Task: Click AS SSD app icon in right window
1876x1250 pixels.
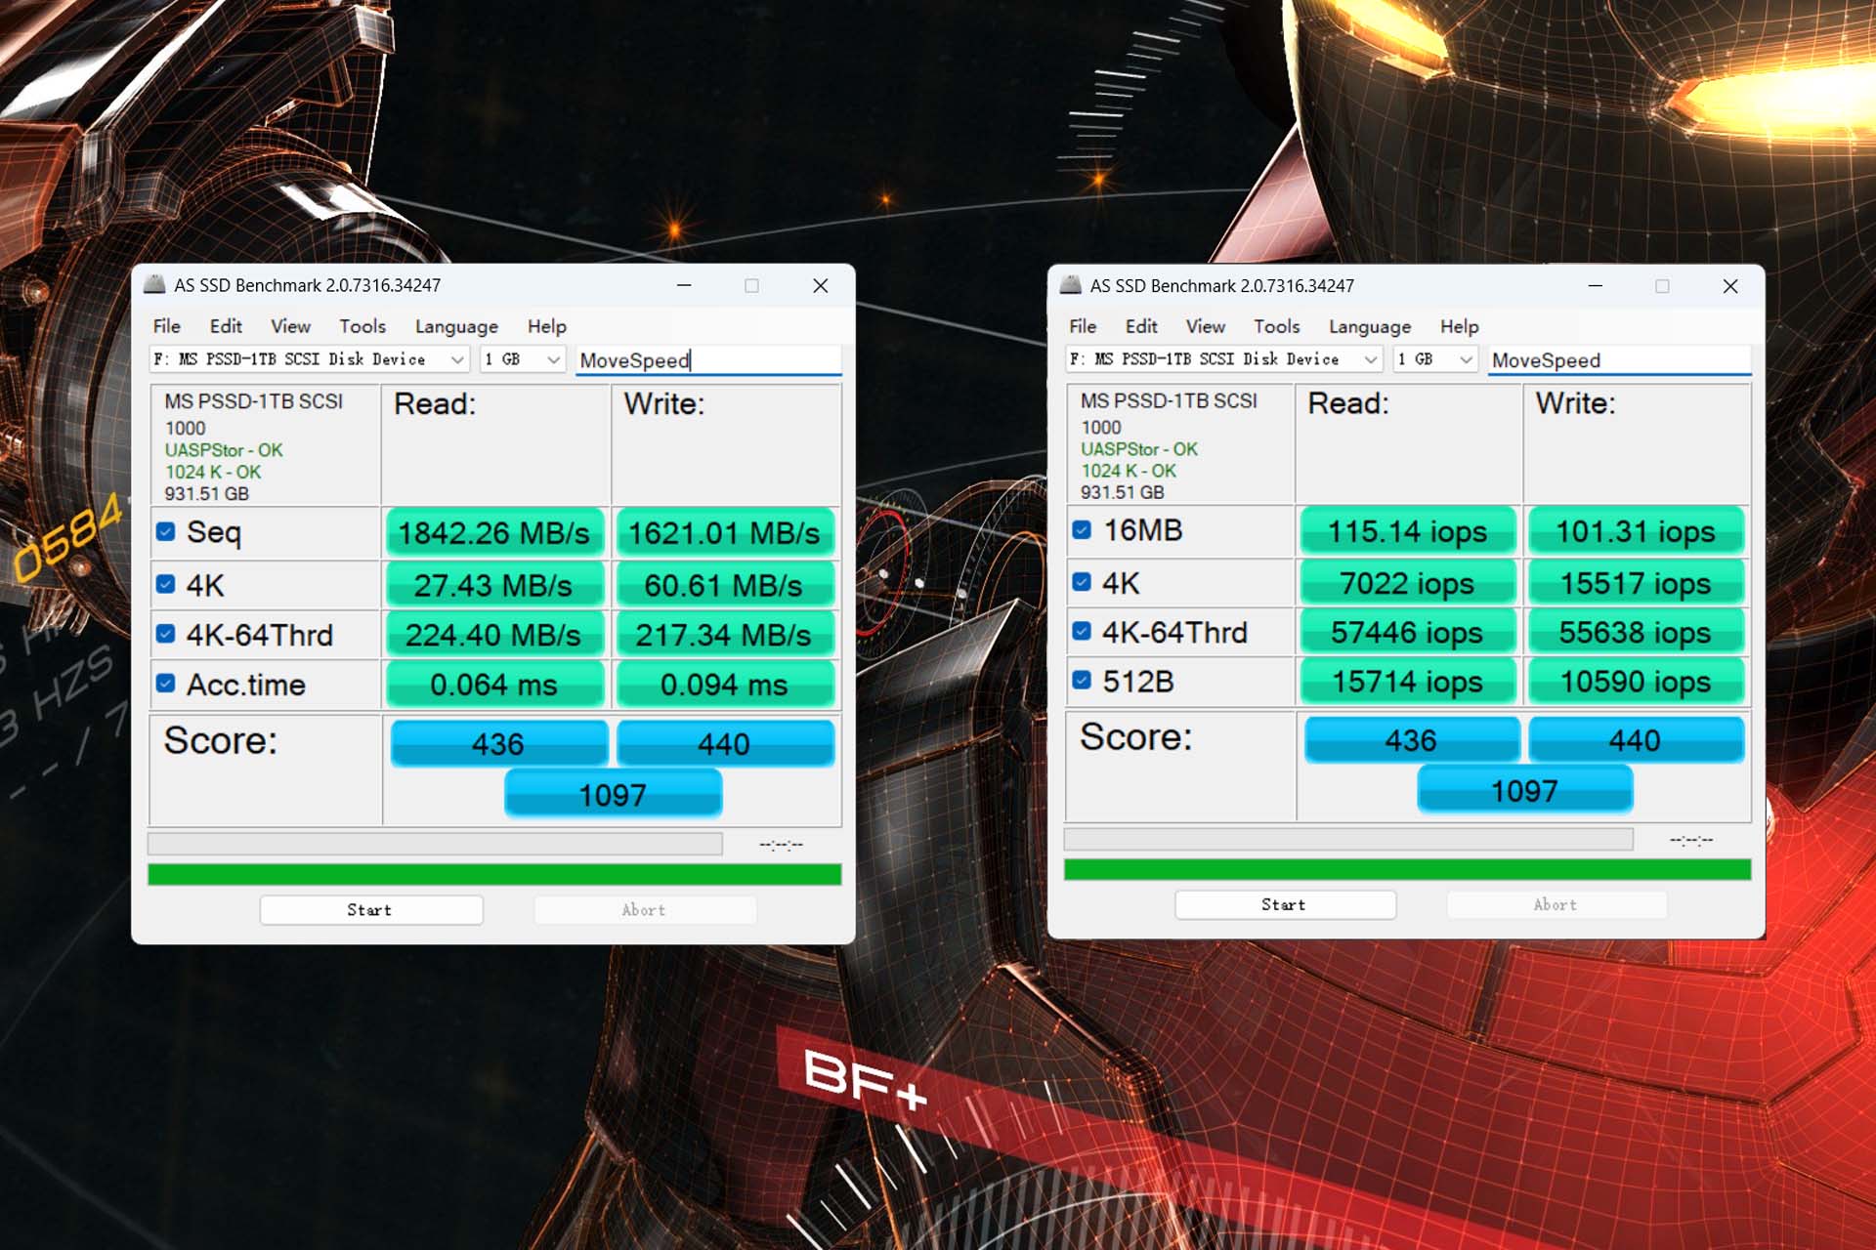Action: [1071, 285]
